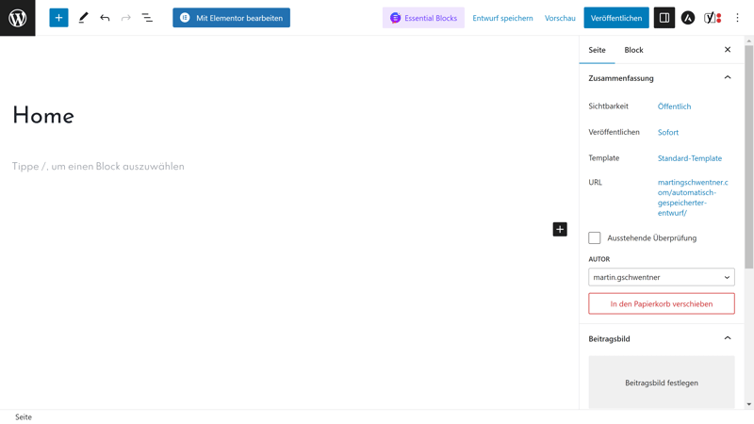Click the Veröffentlichen button
This screenshot has width=754, height=424.
pos(616,18)
